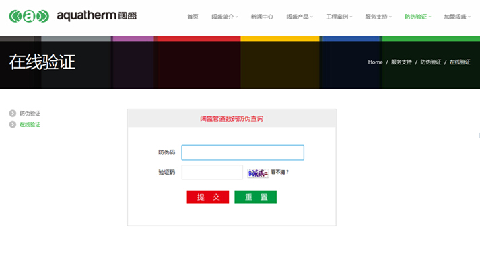Expand the 阔盛简介 dropdown menu
This screenshot has height=270, width=480.
pos(225,17)
